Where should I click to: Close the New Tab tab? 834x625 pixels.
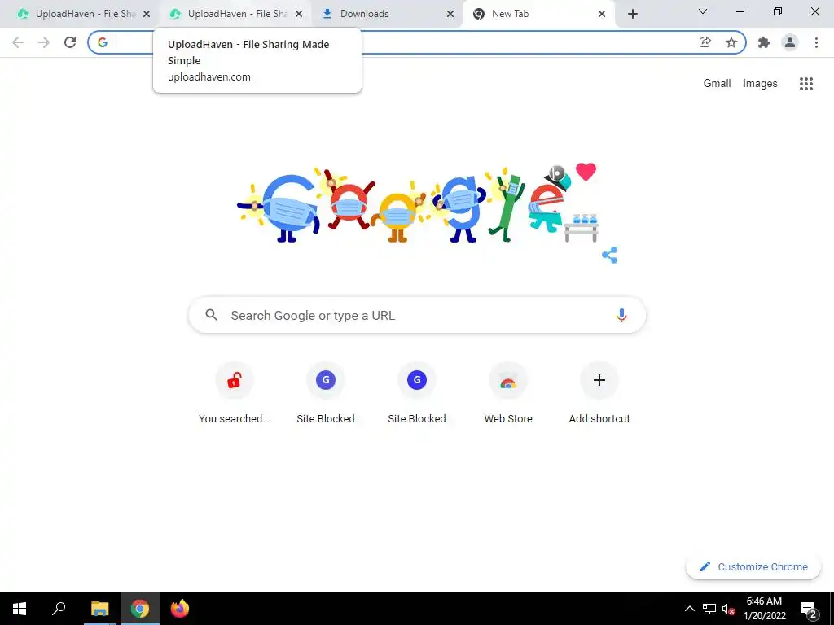[x=602, y=14]
